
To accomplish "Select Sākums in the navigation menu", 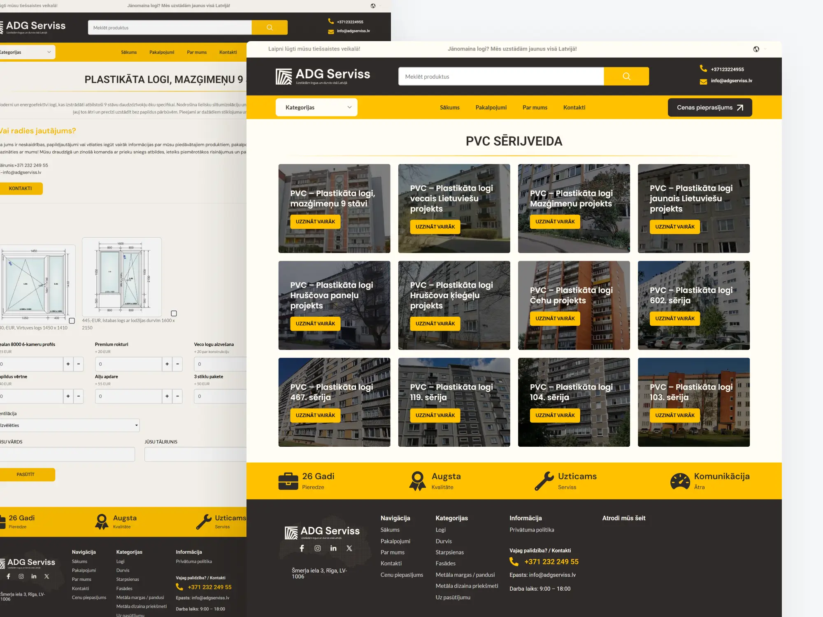I will 449,107.
